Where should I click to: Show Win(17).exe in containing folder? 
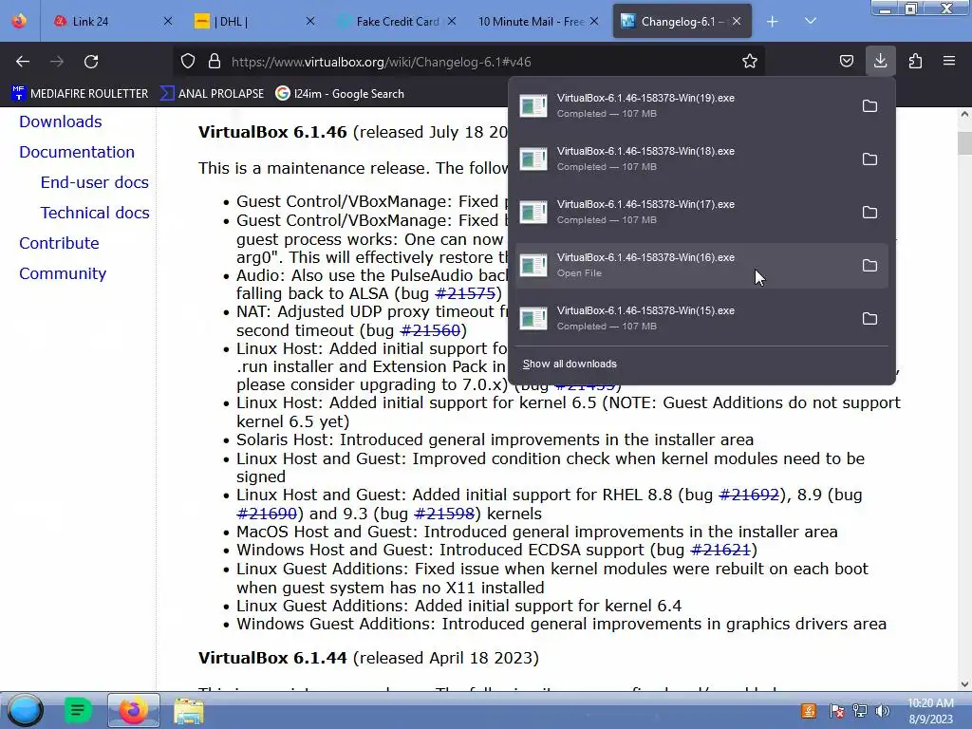869,213
